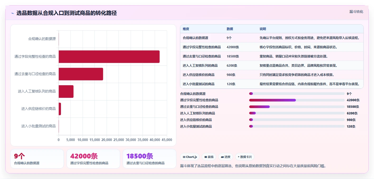Click the 数据 column header

[230, 29]
